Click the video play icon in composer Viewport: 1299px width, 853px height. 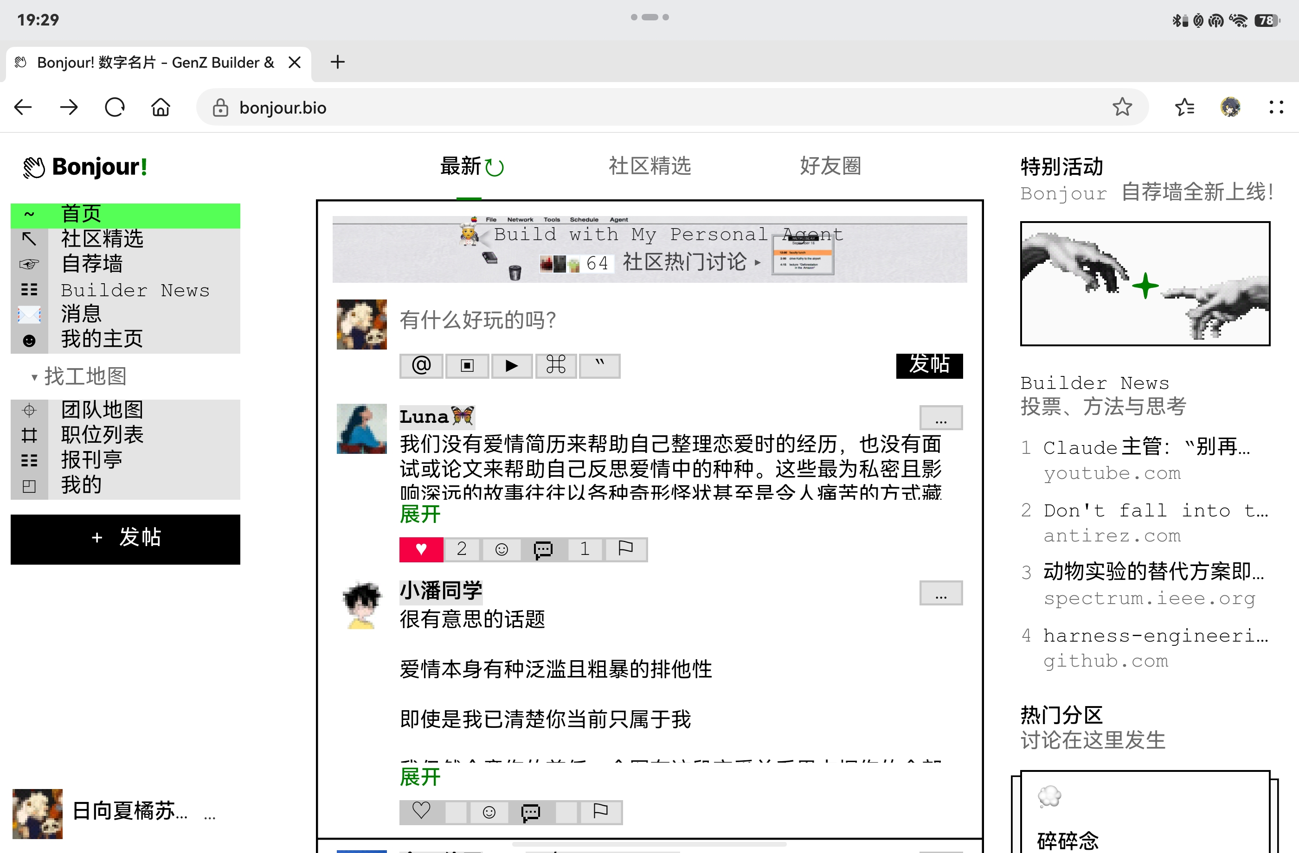pos(511,365)
